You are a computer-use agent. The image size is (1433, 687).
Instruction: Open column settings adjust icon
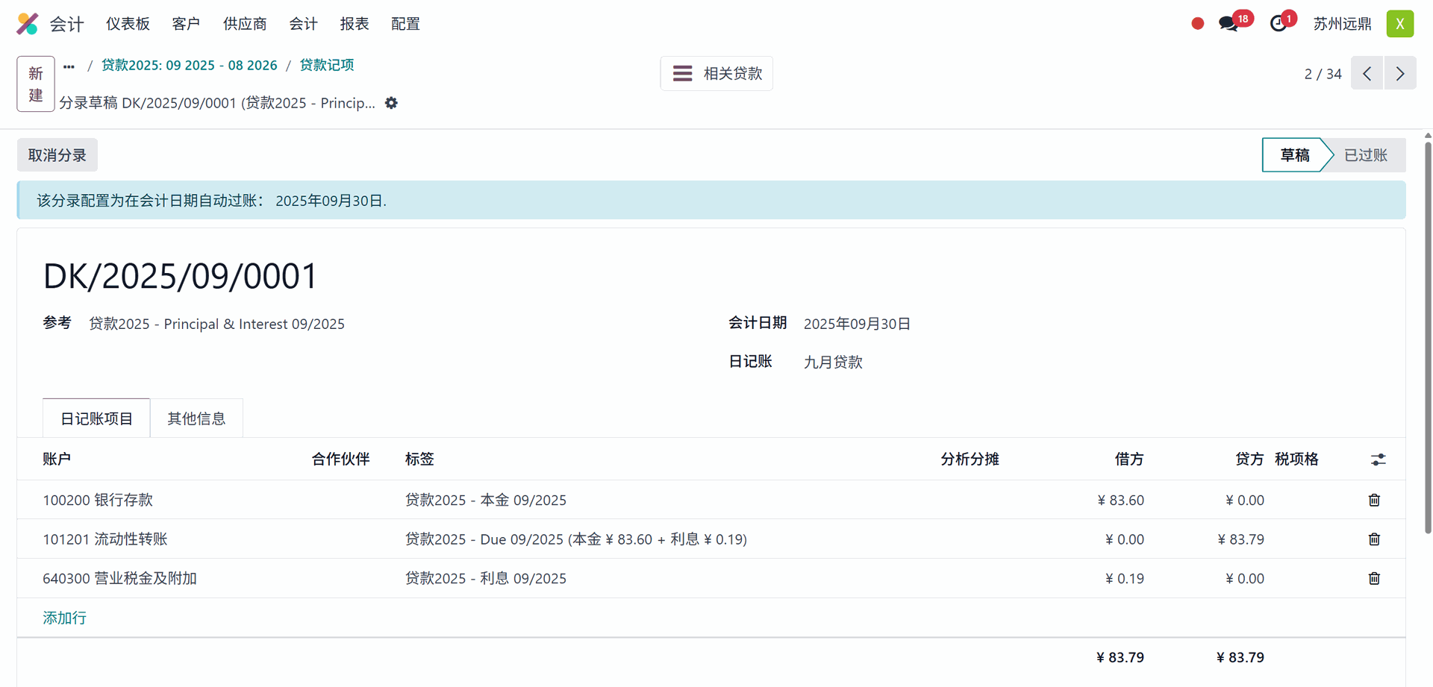click(1378, 459)
